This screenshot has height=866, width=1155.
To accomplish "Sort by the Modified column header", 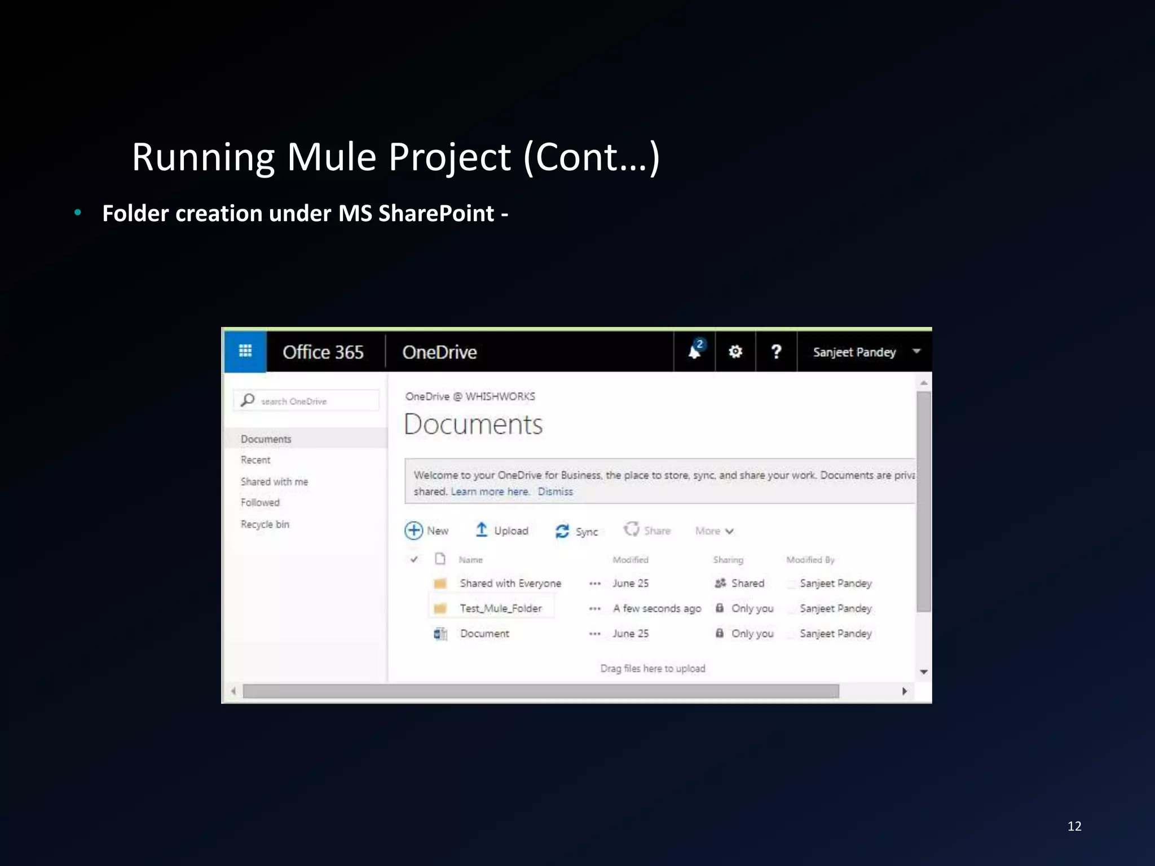I will click(x=631, y=560).
